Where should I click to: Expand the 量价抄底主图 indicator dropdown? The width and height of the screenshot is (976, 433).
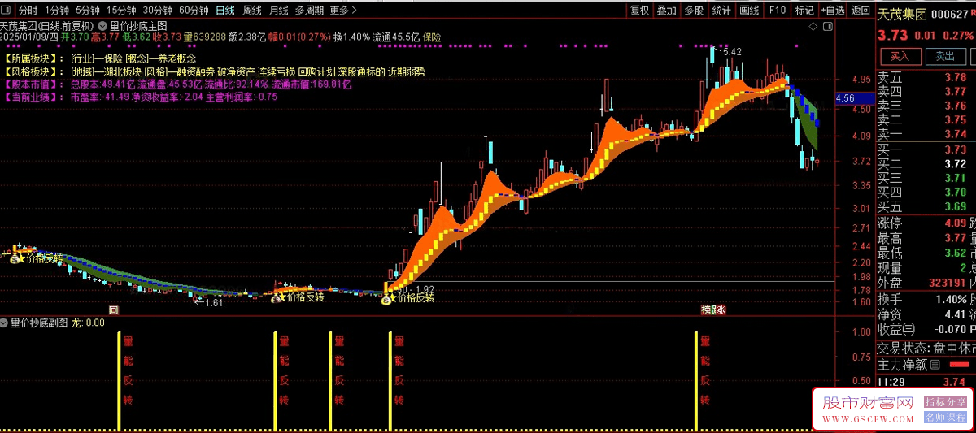tap(103, 25)
